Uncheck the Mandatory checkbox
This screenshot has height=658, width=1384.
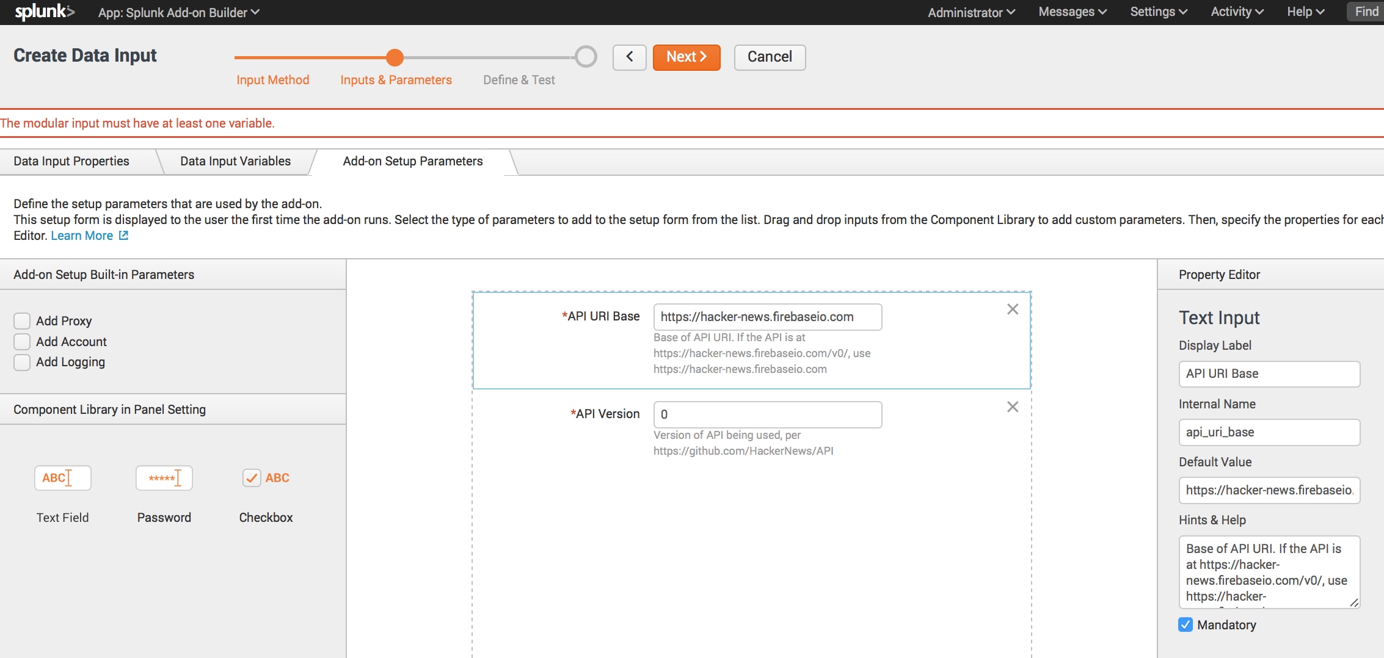click(x=1185, y=624)
